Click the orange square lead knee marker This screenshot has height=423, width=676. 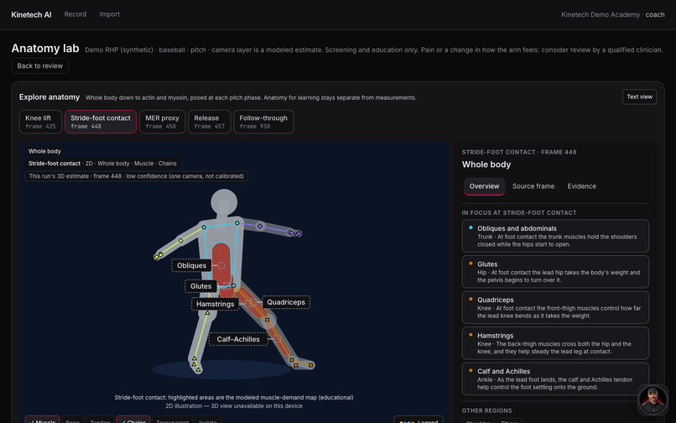[268, 320]
